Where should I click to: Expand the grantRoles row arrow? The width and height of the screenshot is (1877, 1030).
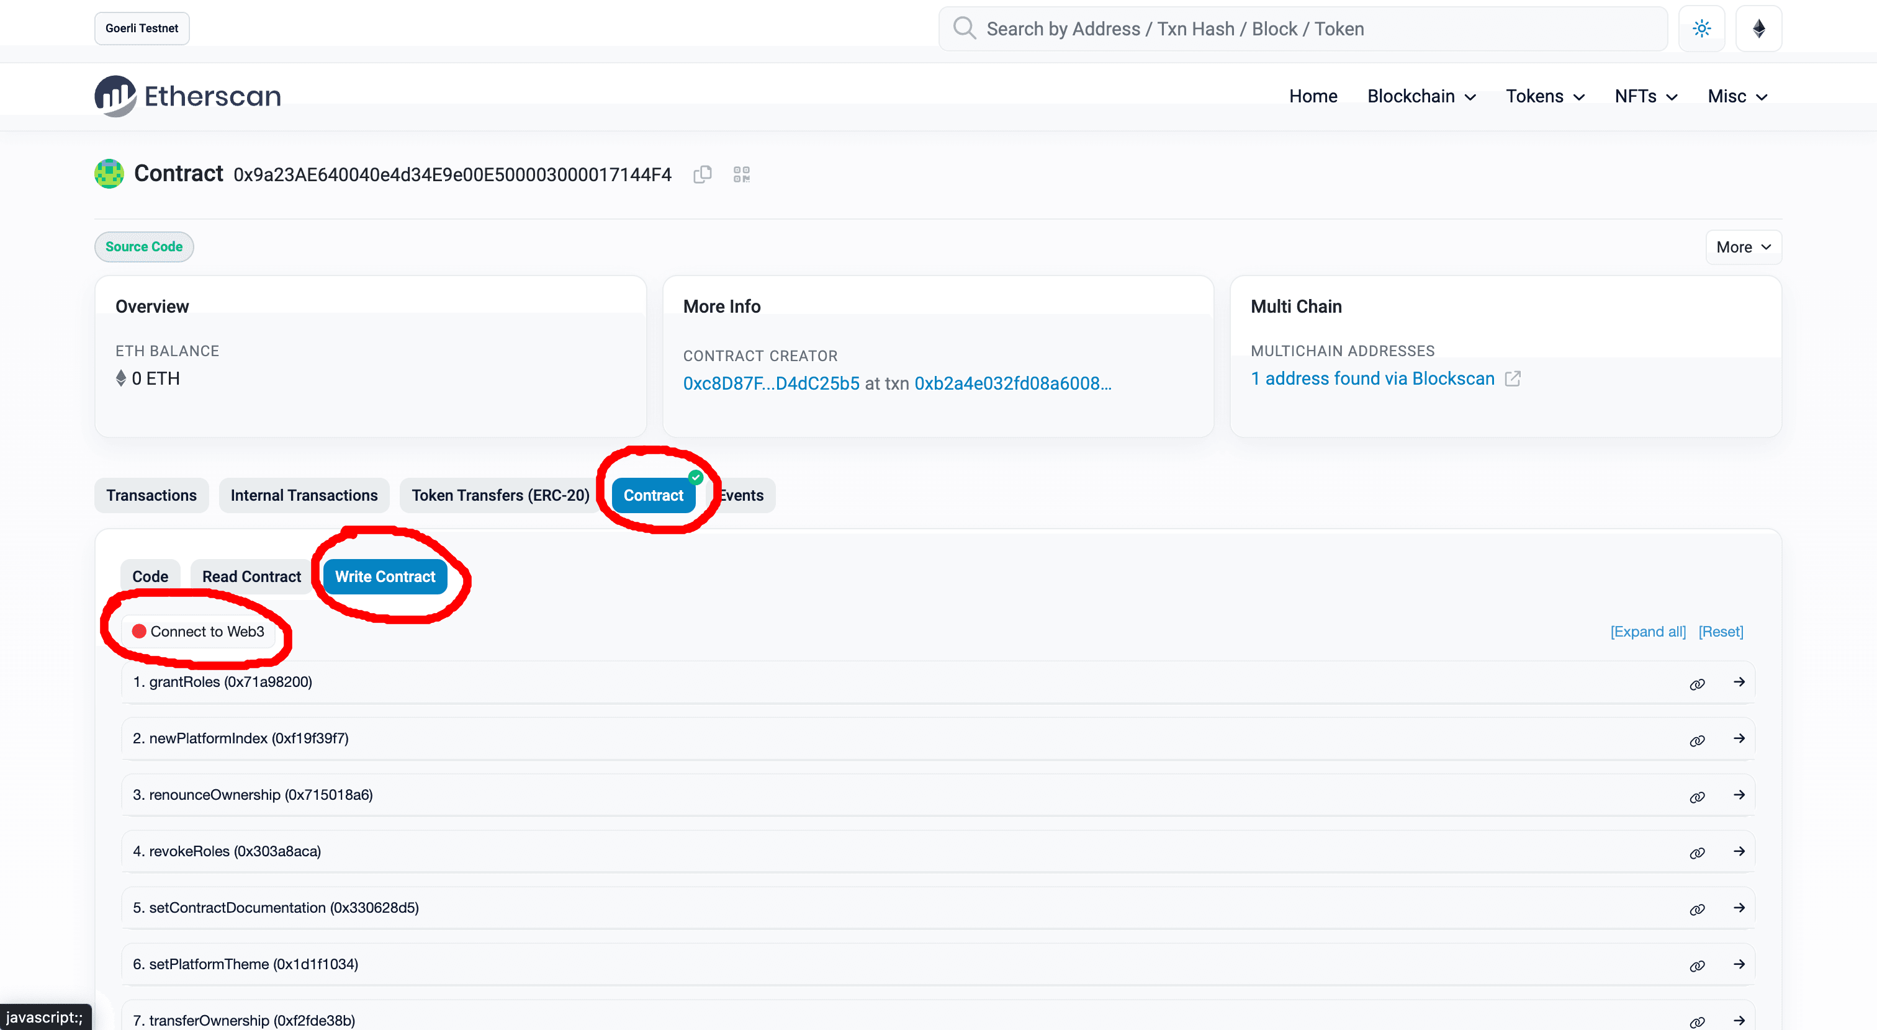pos(1739,682)
